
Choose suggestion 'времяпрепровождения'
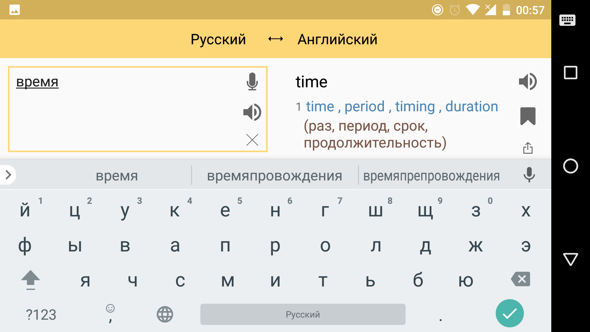point(431,176)
